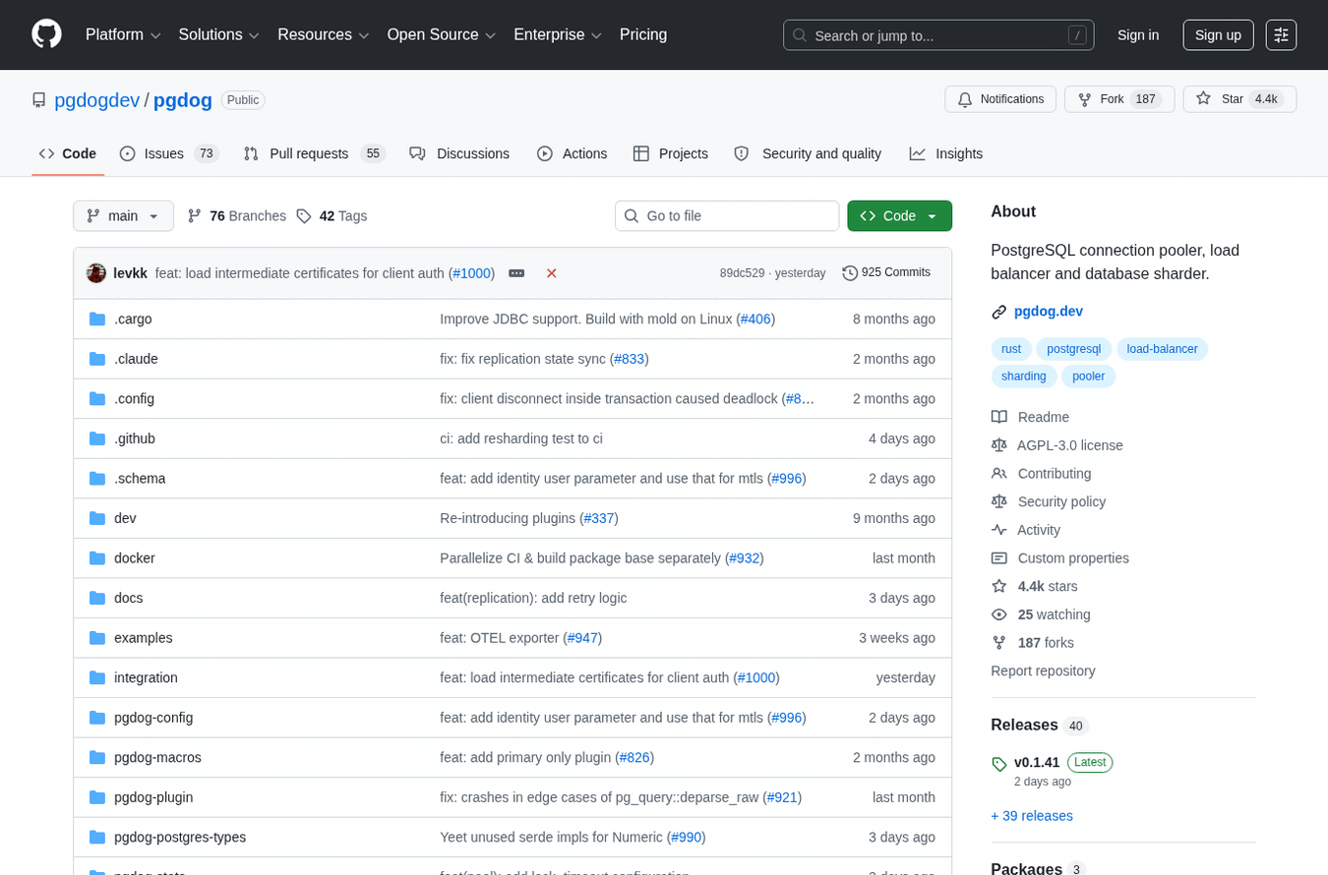The height and width of the screenshot is (875, 1328).
Task: Open the .config folder
Action: click(x=134, y=399)
